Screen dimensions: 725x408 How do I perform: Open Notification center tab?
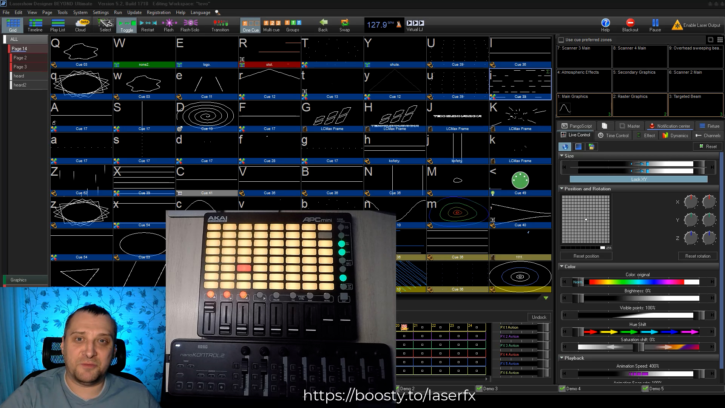coord(669,126)
